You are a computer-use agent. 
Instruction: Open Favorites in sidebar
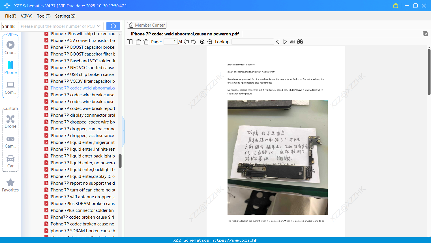pos(10,186)
